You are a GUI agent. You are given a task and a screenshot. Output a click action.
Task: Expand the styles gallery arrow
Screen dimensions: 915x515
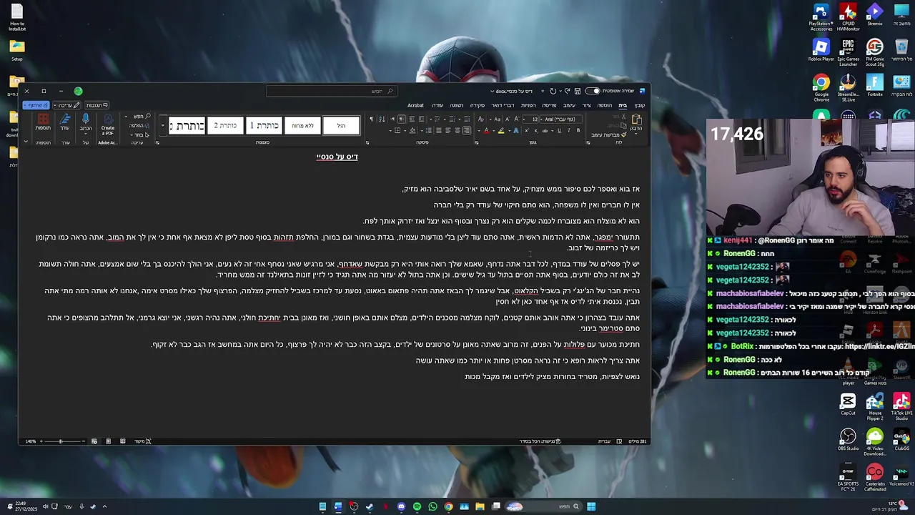tap(163, 125)
